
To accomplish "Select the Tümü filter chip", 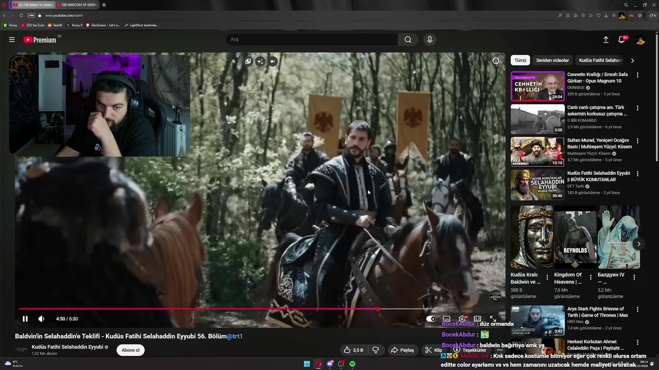I will tap(521, 60).
